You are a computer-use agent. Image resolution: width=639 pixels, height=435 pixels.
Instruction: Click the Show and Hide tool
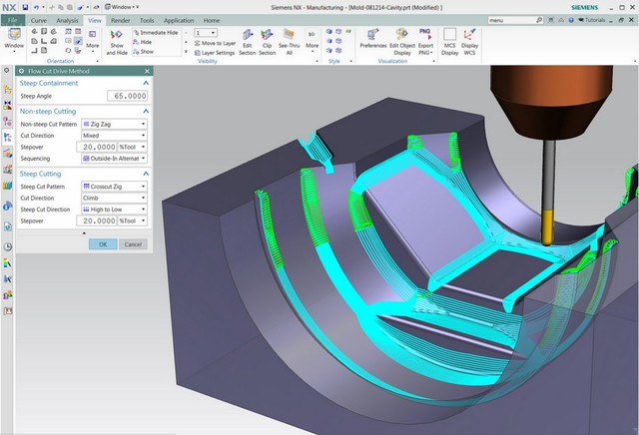click(x=117, y=42)
